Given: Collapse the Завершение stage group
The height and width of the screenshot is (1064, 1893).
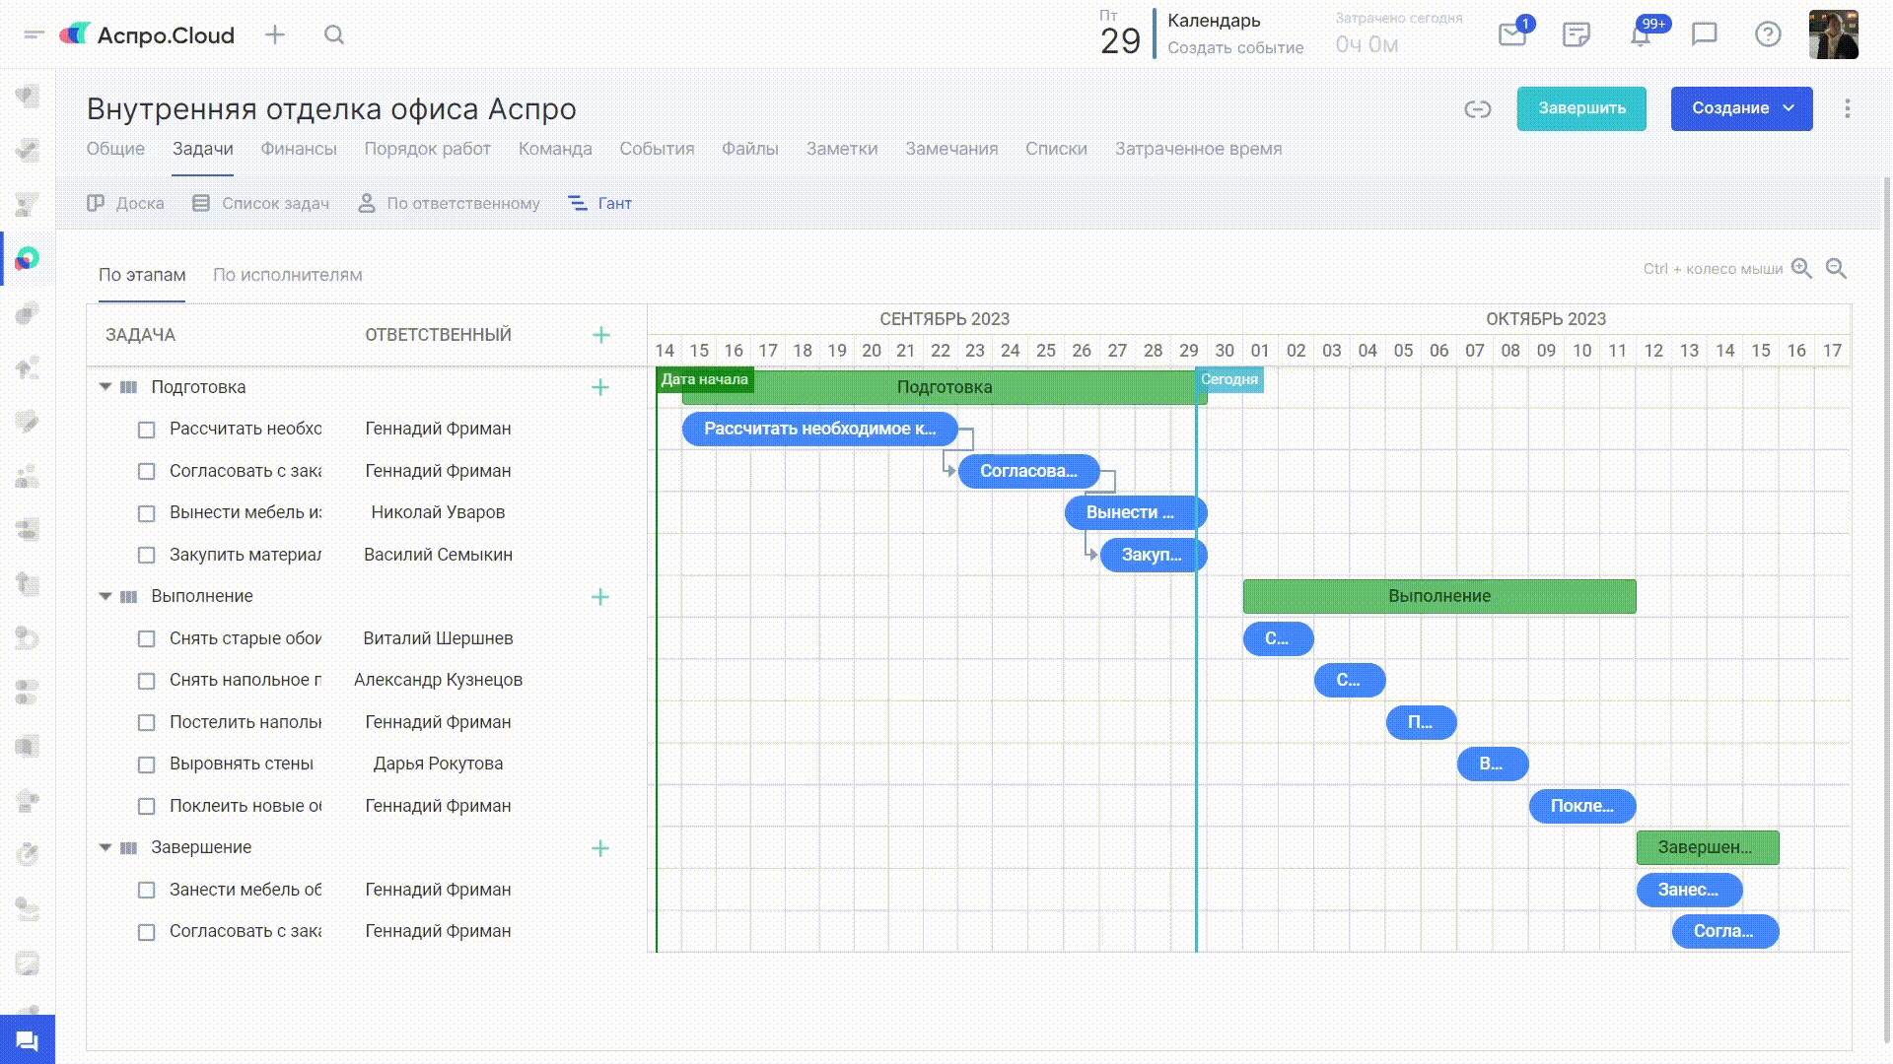Looking at the screenshot, I should pyautogui.click(x=105, y=847).
